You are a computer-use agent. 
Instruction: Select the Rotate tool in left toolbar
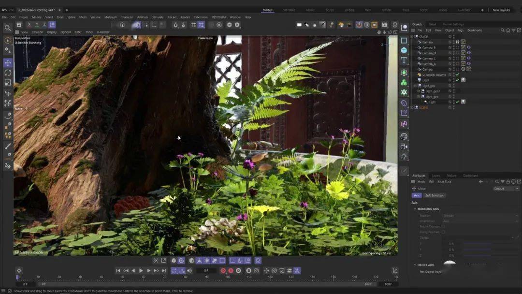(8, 73)
